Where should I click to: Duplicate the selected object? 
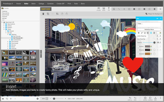tap(48, 14)
